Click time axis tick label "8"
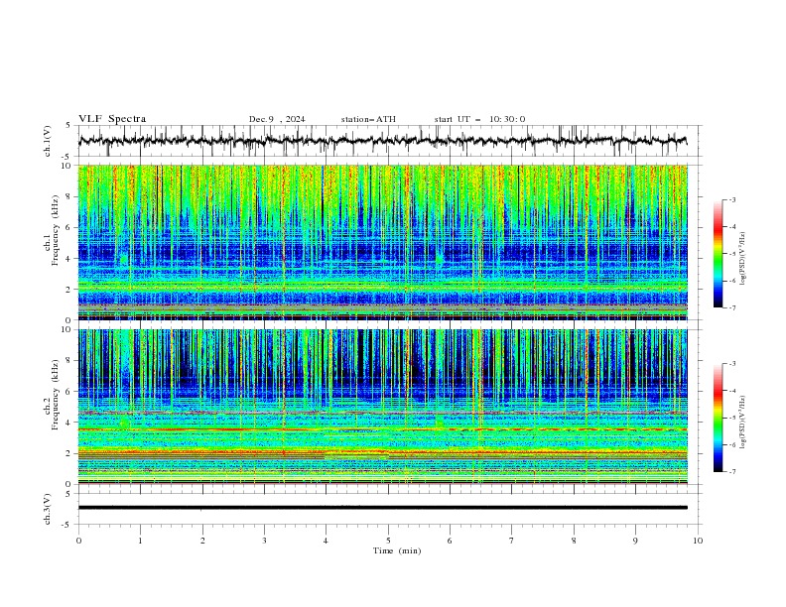This screenshot has height=607, width=786. point(574,541)
